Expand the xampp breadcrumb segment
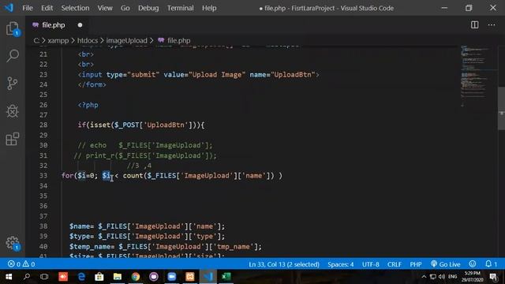 tap(58, 40)
